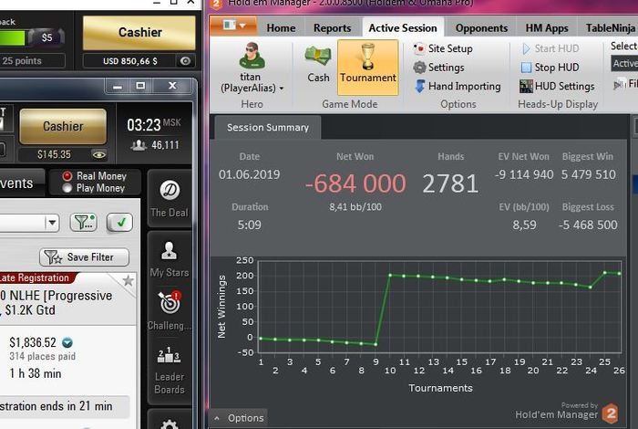Click the 25 points field
Viewport: 638px width, 429px height.
point(32,61)
